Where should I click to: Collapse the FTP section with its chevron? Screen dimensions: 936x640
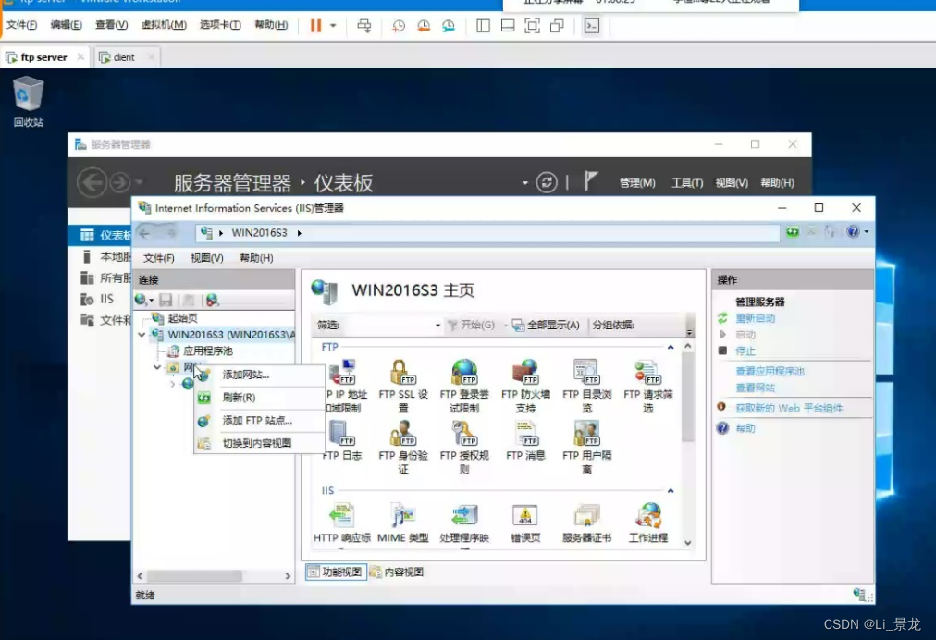(672, 347)
